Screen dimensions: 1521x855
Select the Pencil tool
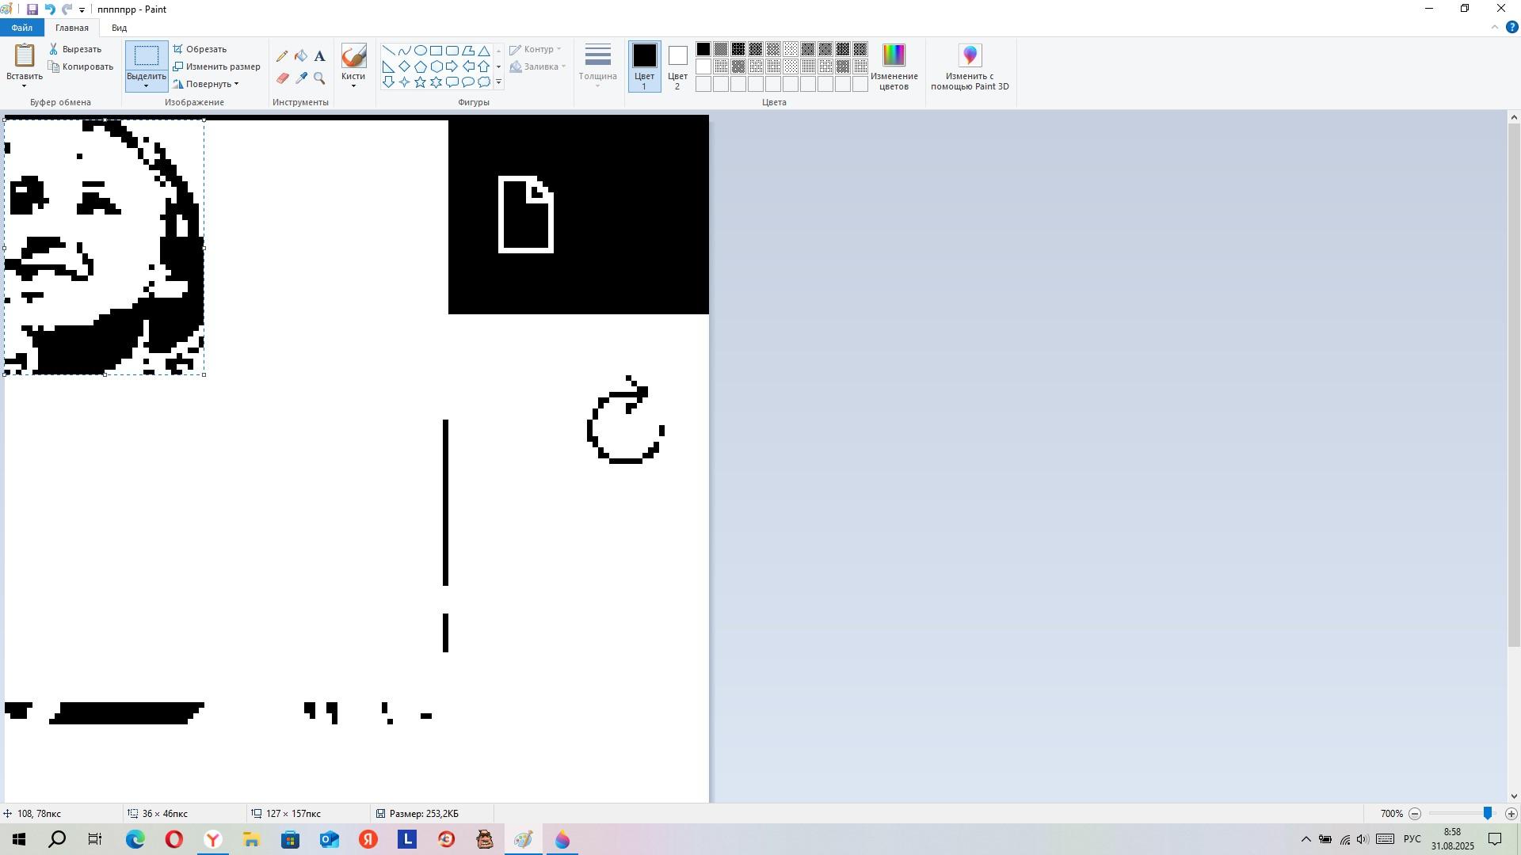[x=282, y=56]
